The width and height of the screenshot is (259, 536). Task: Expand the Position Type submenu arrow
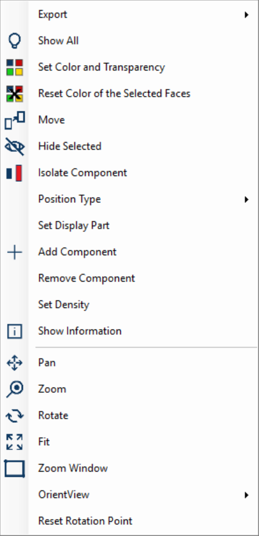(x=246, y=199)
